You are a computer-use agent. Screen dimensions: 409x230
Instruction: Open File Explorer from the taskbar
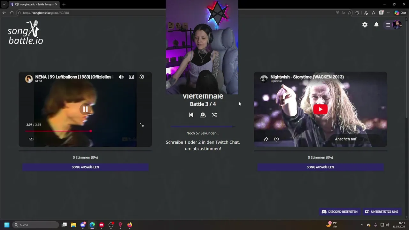(73, 225)
